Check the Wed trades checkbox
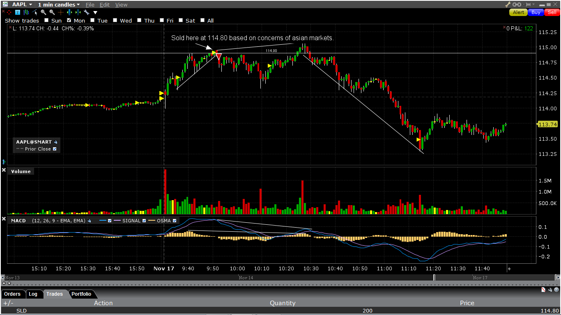 115,20
